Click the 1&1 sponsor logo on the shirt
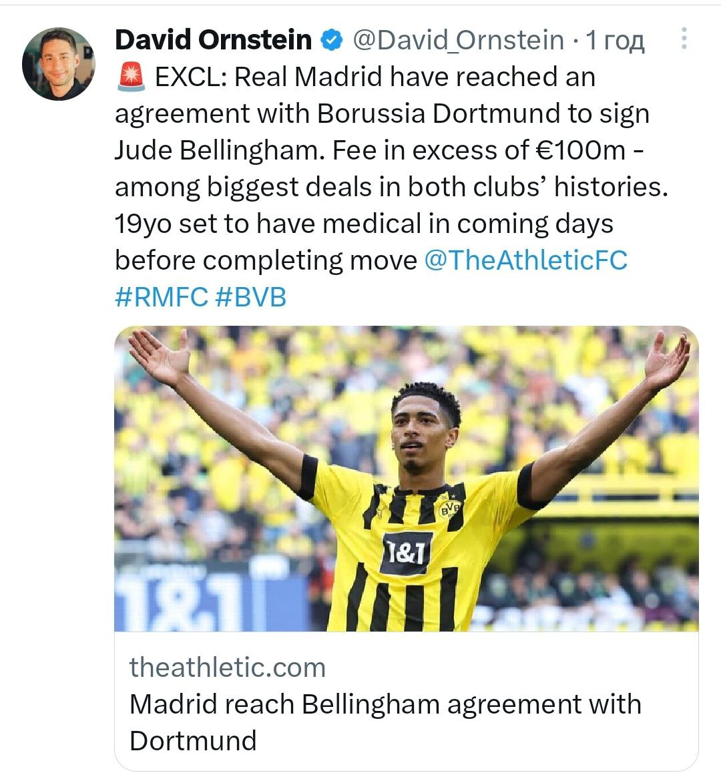The width and height of the screenshot is (721, 773). [x=406, y=552]
